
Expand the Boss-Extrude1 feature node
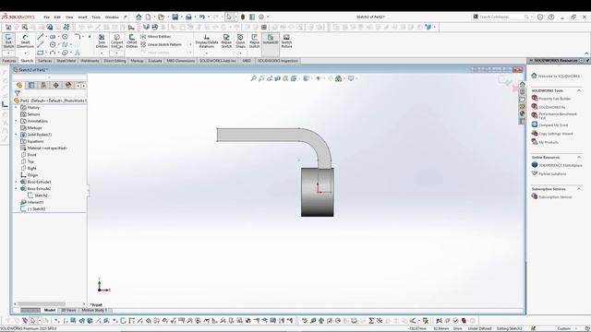pyautogui.click(x=17, y=182)
